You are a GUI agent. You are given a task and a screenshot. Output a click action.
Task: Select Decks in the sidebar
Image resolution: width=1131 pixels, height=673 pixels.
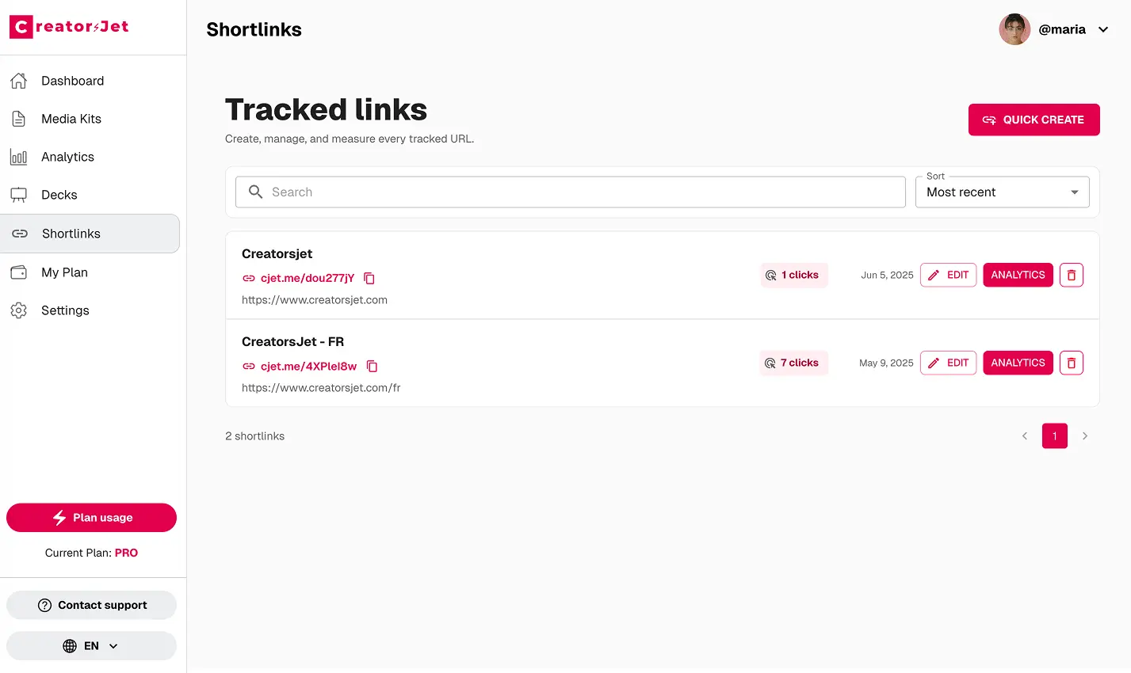[x=59, y=194]
